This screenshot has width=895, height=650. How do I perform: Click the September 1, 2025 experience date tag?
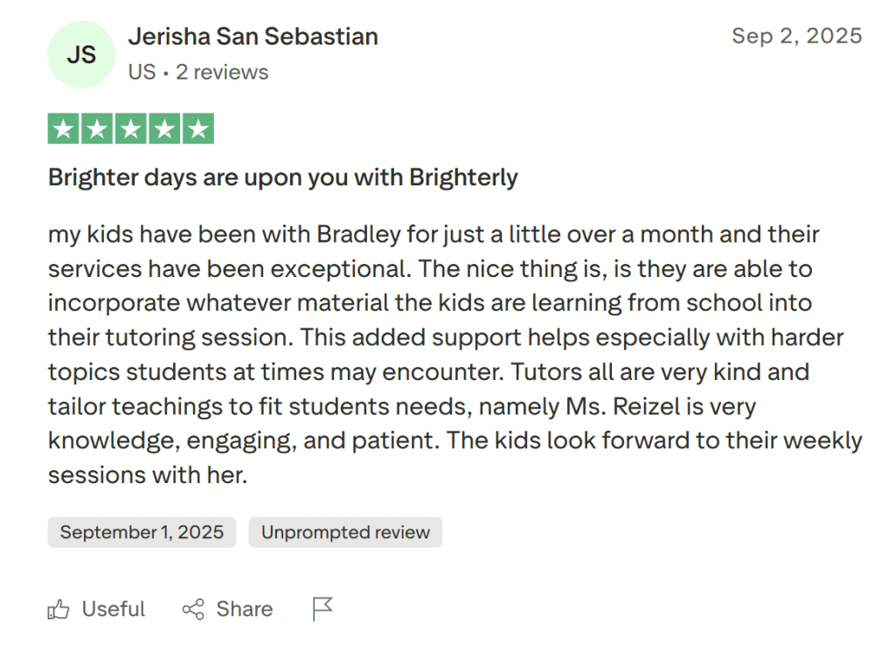142,532
